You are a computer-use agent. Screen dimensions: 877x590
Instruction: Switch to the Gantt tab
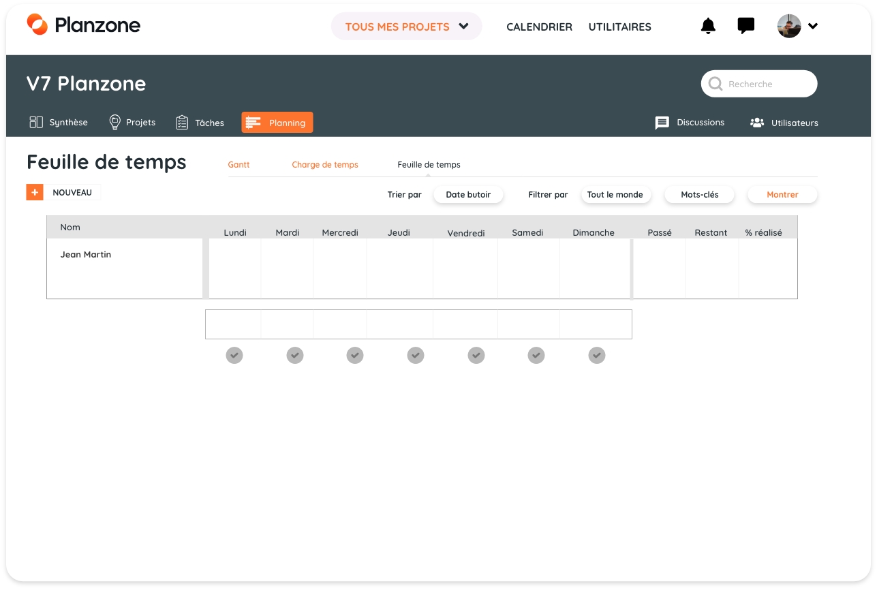(x=239, y=165)
